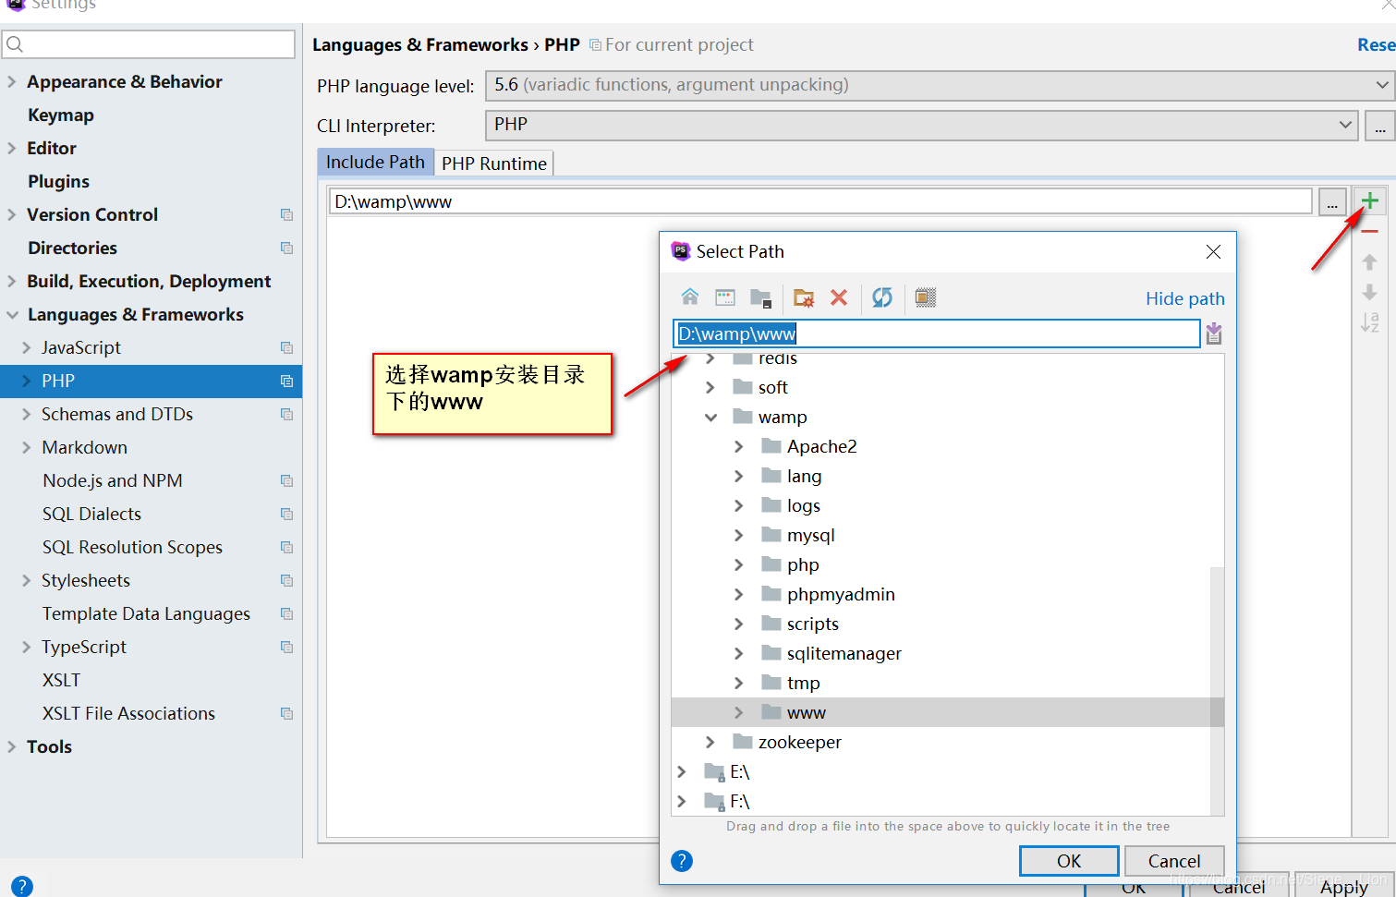1396x897 pixels.
Task: Click in the Settings search field
Action: pyautogui.click(x=149, y=44)
